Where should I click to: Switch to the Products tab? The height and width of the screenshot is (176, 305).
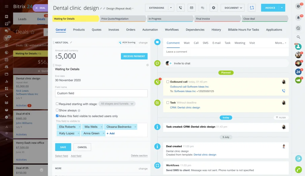pos(79,30)
